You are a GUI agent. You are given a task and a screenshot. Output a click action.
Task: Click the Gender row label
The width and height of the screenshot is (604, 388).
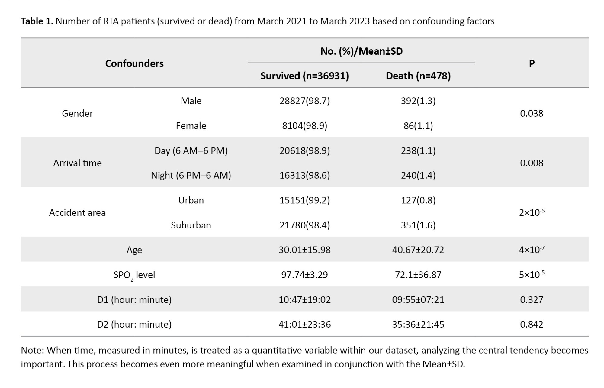[x=77, y=113]
